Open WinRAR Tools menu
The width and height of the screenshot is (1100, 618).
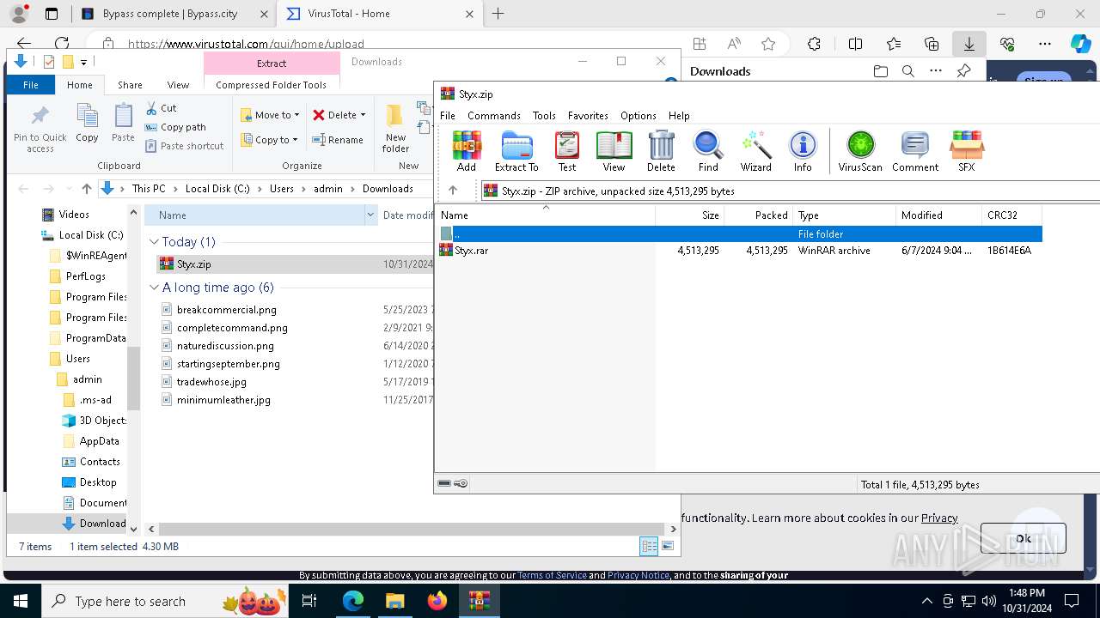coord(544,115)
